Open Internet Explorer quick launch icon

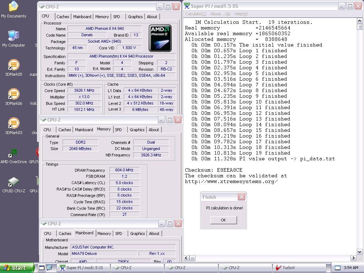49,268
